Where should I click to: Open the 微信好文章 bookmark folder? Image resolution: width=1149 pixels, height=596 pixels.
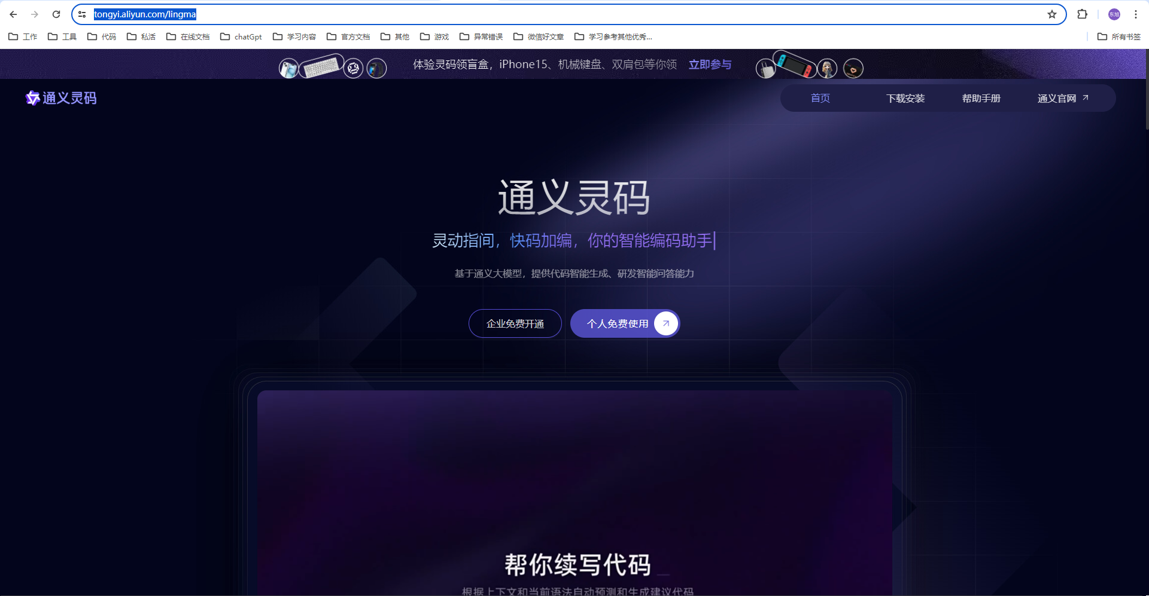coord(539,36)
